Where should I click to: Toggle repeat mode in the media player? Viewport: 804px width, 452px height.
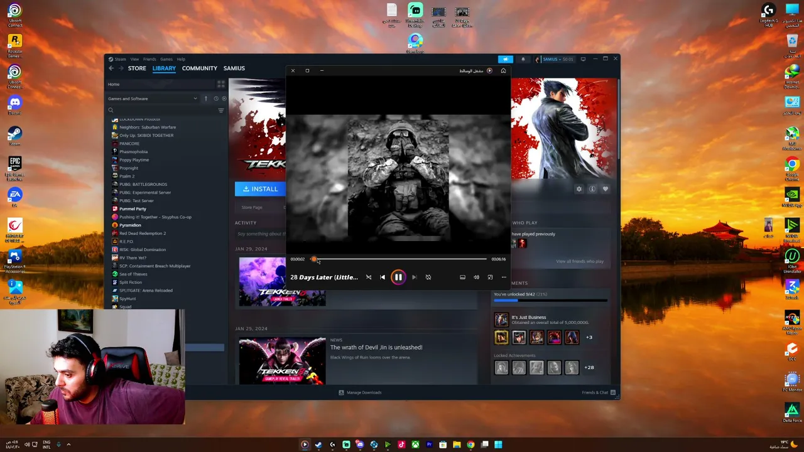[x=428, y=277]
